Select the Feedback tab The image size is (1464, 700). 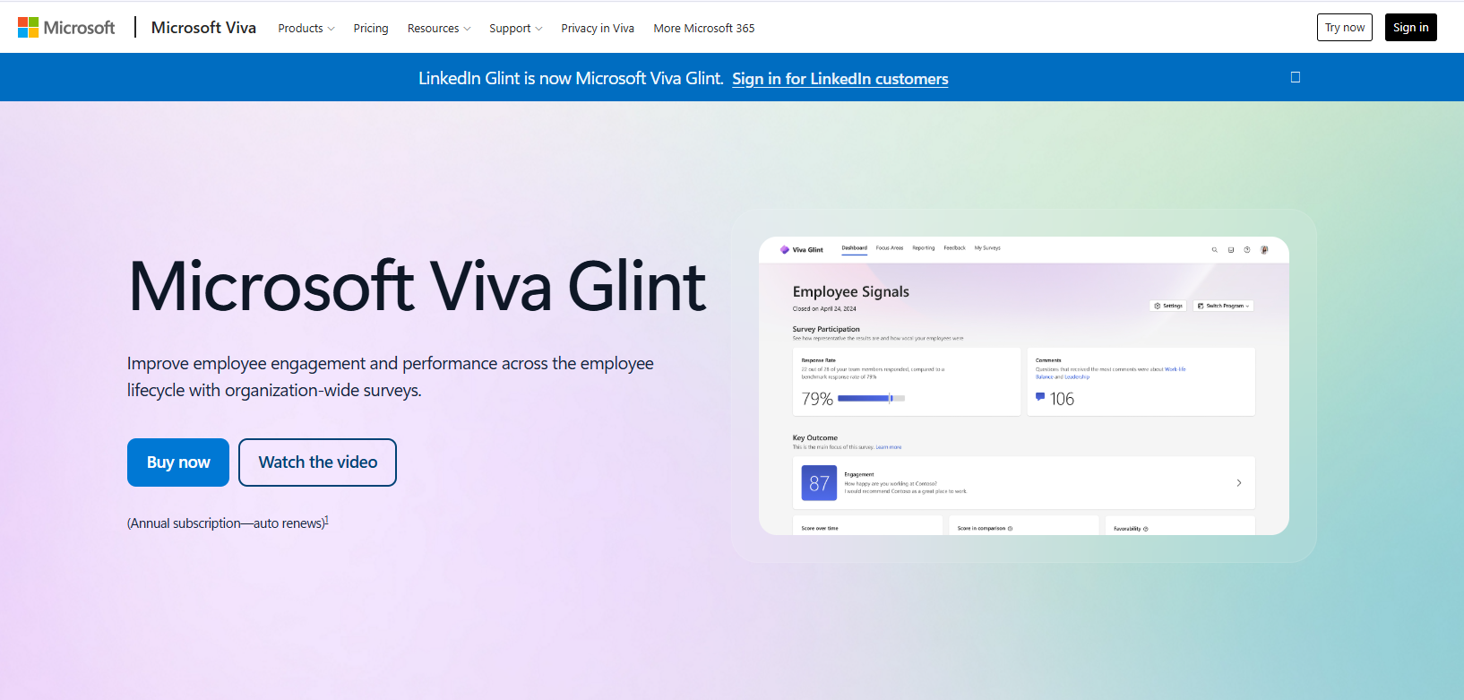tap(955, 248)
